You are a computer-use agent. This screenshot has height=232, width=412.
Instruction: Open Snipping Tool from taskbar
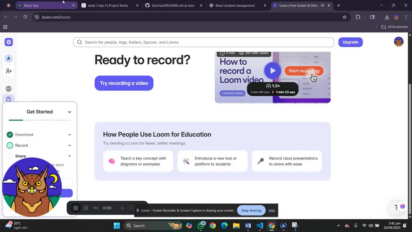pyautogui.click(x=295, y=226)
